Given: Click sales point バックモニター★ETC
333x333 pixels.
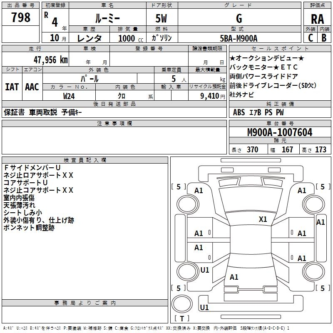Looking at the screenshot, I should pyautogui.click(x=263, y=67).
